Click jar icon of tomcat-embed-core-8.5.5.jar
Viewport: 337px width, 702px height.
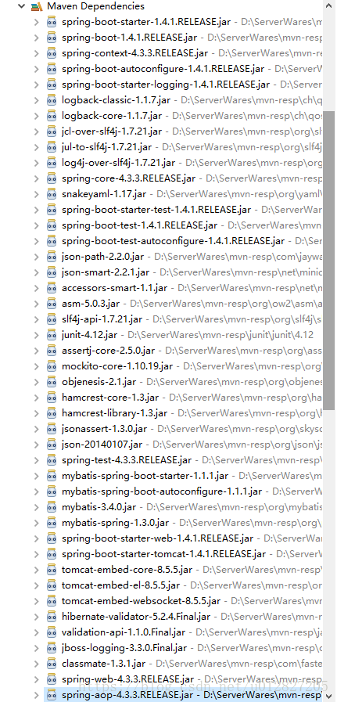point(52,570)
